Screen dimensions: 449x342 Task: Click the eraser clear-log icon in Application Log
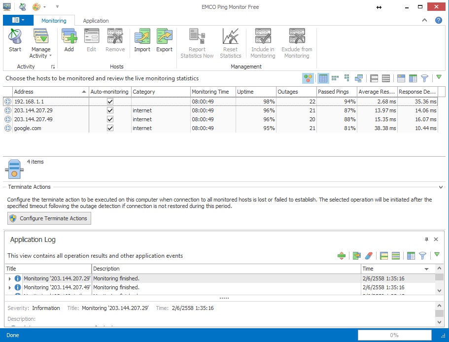pos(368,256)
